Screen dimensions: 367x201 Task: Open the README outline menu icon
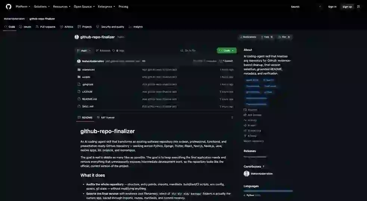pyautogui.click(x=232, y=118)
